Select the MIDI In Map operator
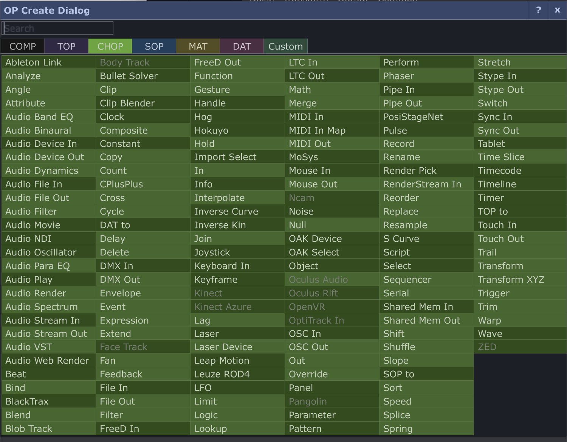 [332, 131]
